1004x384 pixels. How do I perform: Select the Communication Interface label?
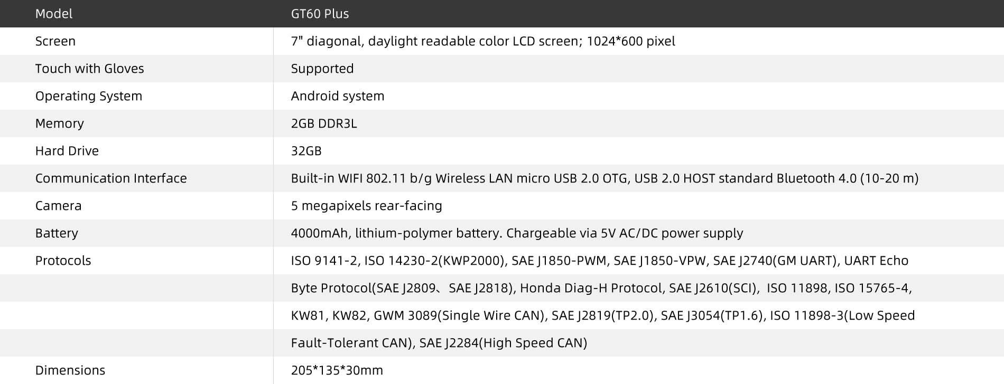(x=110, y=178)
